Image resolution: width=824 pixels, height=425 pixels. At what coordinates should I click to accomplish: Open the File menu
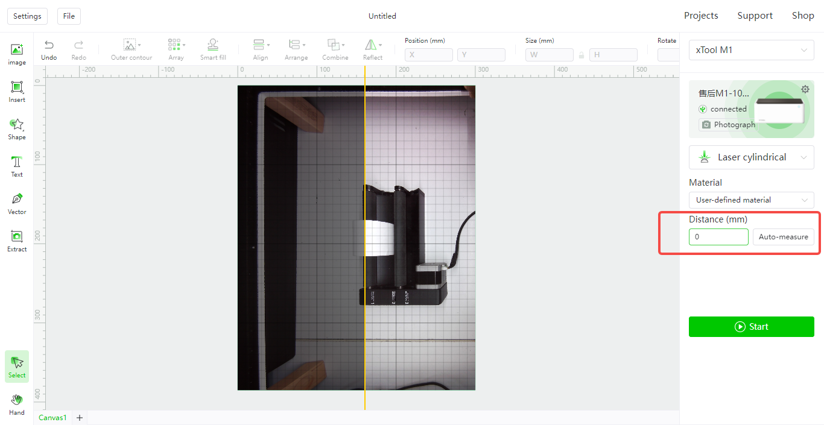[69, 16]
